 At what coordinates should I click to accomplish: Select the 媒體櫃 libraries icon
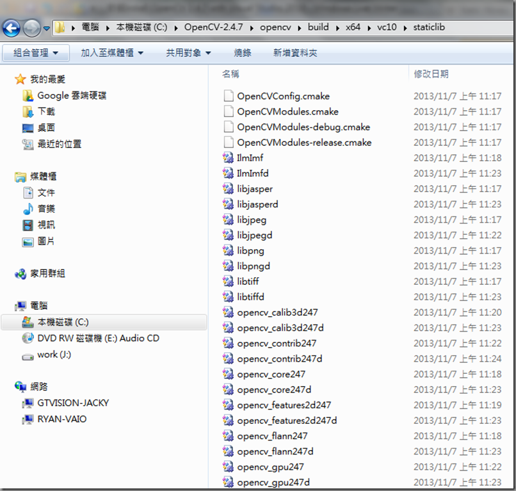[20, 177]
